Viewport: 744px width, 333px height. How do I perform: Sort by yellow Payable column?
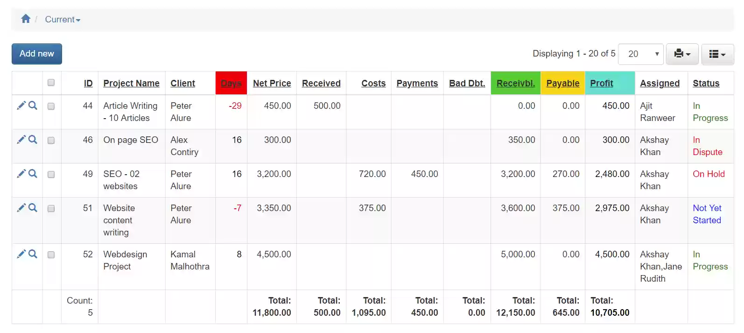coord(563,83)
